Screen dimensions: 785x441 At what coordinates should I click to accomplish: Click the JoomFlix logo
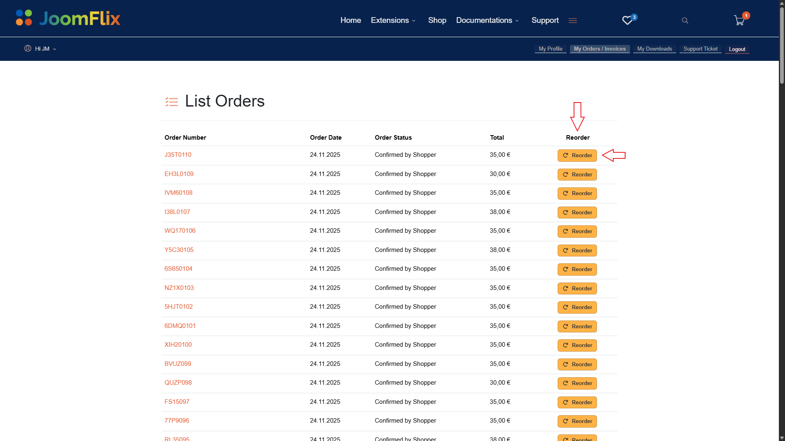tap(68, 18)
